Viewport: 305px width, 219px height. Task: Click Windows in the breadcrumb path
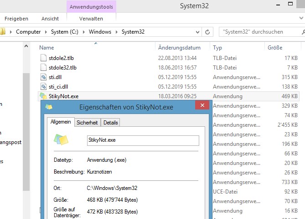point(100,32)
